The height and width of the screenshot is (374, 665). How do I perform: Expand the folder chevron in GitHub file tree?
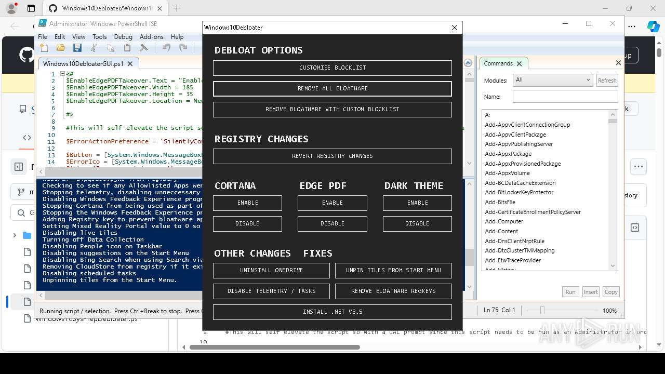click(15, 235)
